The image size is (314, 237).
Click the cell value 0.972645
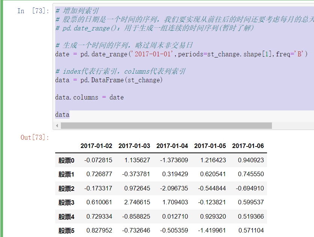(x=137, y=188)
